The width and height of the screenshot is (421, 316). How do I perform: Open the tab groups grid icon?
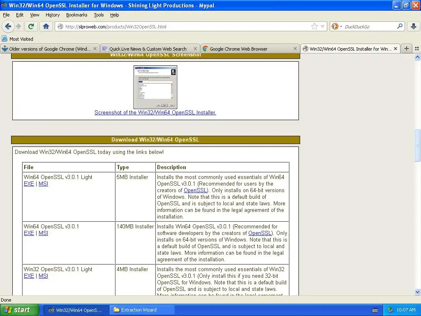click(417, 49)
